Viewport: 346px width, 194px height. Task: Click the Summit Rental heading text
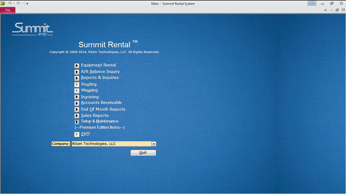[x=108, y=44]
